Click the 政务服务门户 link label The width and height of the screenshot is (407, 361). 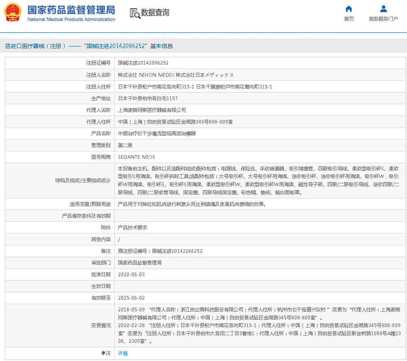tap(384, 19)
